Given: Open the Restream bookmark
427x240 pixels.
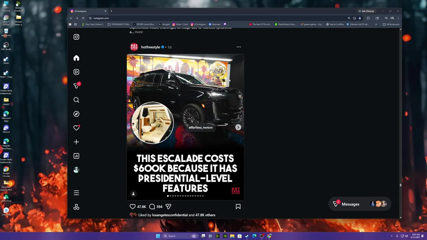Looking at the screenshot, I should [215, 24].
